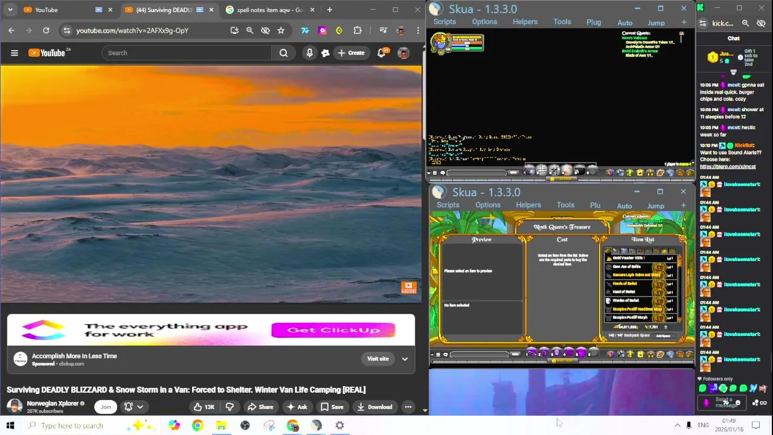Open the house icon in bottom Skua game toolbar
The height and width of the screenshot is (435, 773).
(x=650, y=355)
